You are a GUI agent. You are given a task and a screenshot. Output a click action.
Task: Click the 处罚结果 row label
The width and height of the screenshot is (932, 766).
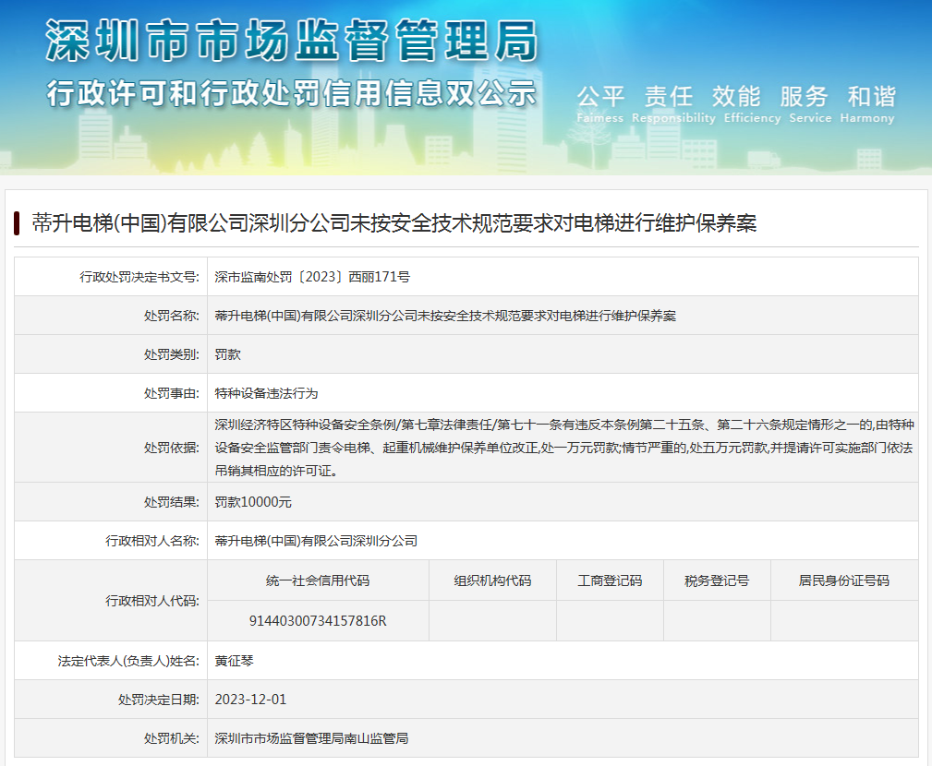(x=172, y=502)
